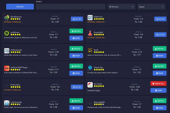Click the EssentialsX red flask icon
The height and width of the screenshot is (113, 170).
90,33
